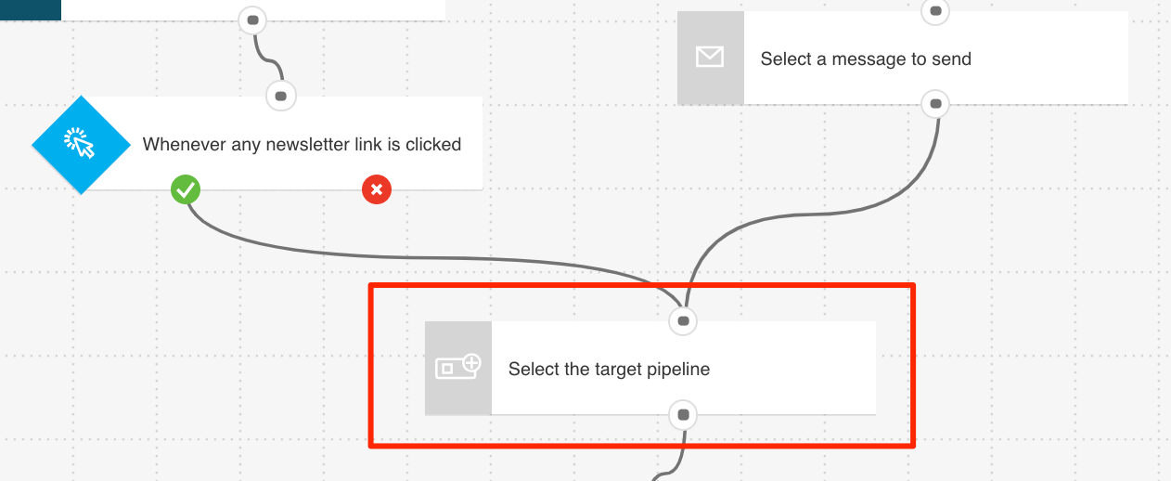1171x481 pixels.
Task: Open the "Select the target pipeline" action
Action: [x=609, y=370]
